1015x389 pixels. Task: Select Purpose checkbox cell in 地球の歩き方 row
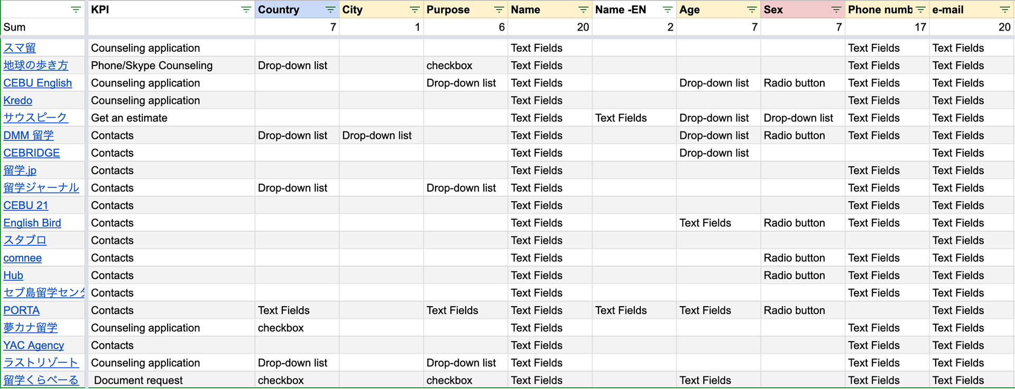466,65
